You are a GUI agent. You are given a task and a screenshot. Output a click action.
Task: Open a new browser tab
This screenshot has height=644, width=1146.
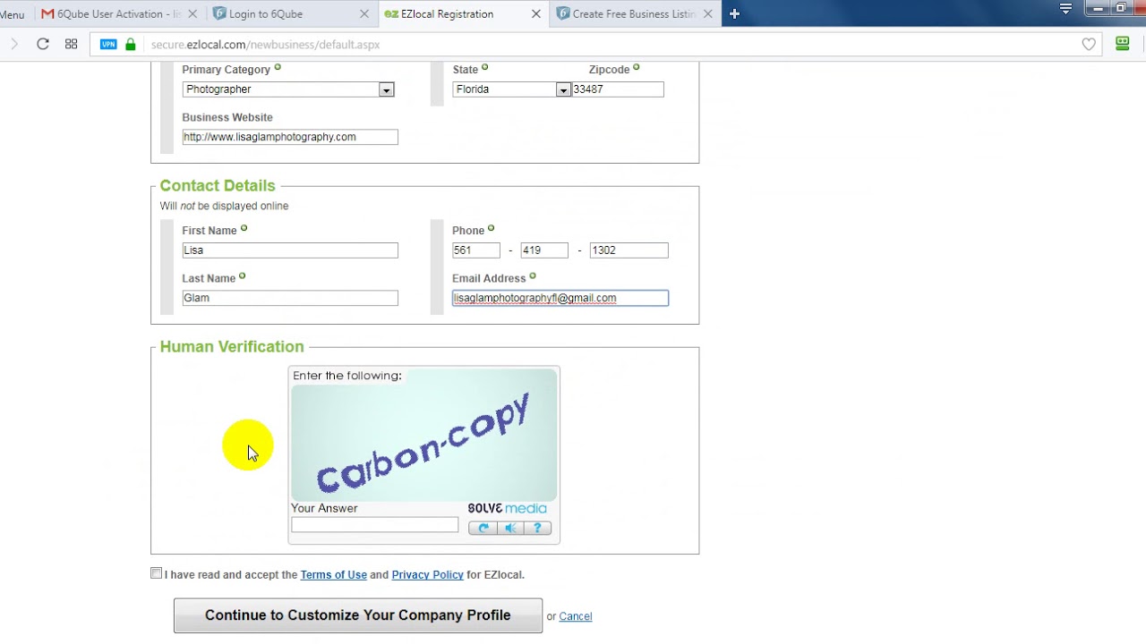point(734,13)
